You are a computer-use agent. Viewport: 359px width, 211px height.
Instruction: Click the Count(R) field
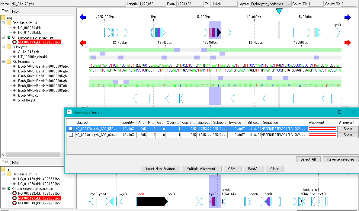tap(348, 4)
